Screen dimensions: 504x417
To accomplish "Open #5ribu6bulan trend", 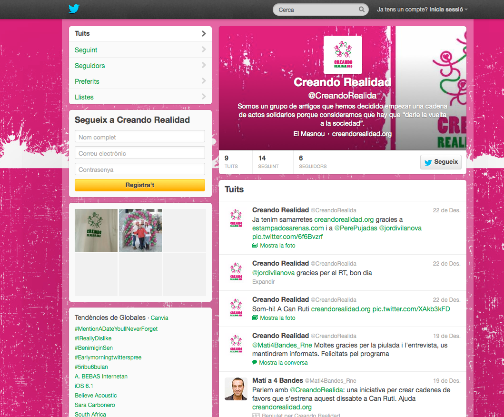I will (x=91, y=367).
